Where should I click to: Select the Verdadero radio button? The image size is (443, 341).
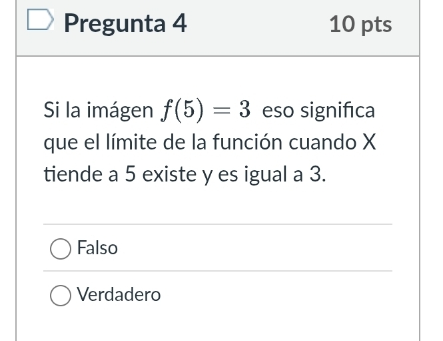pyautogui.click(x=61, y=295)
